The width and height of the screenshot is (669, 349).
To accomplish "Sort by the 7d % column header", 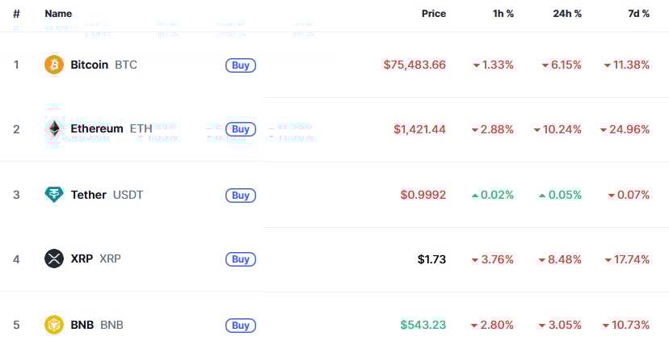I will 638,14.
